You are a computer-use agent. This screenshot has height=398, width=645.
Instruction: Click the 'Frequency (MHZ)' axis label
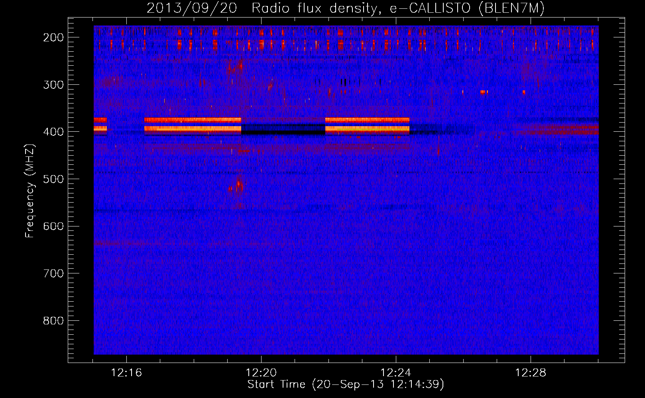[30, 191]
